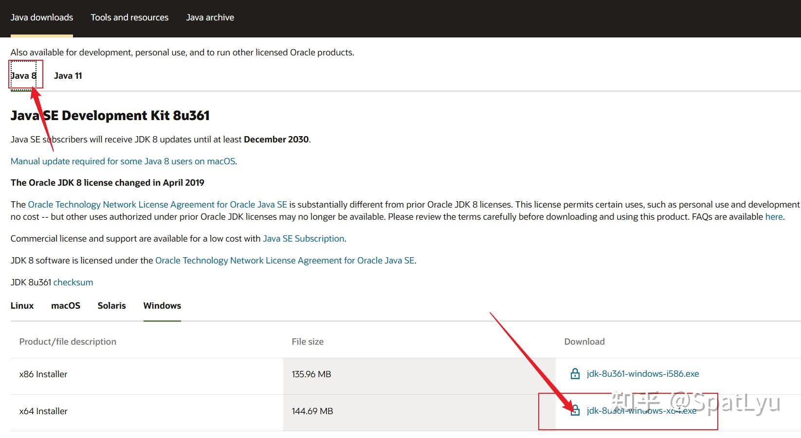Click the FAQs 'here' link
Image resolution: width=801 pixels, height=438 pixels.
tap(774, 217)
